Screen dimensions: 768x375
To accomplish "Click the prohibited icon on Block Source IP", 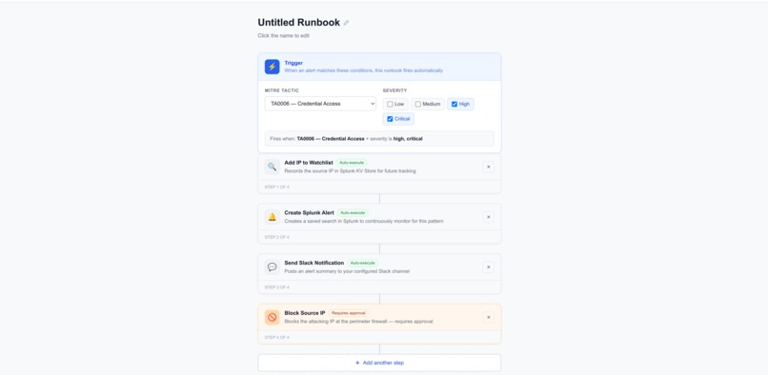I will (x=272, y=317).
